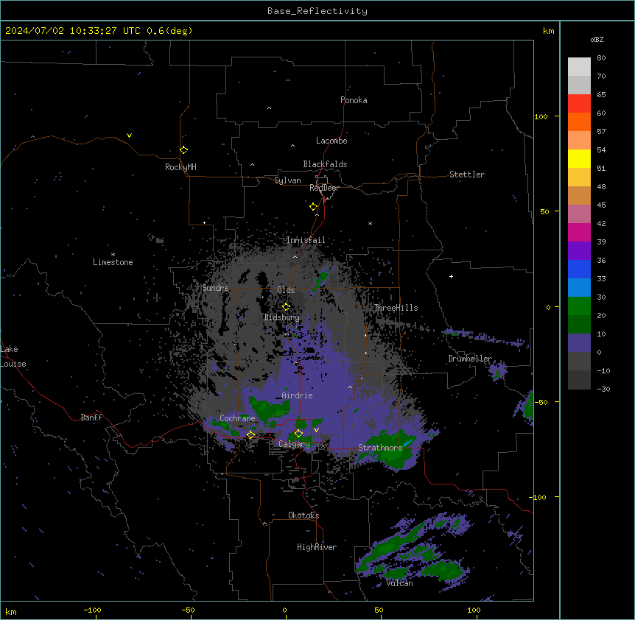Click the HighRiver label
The width and height of the screenshot is (635, 620).
[317, 547]
